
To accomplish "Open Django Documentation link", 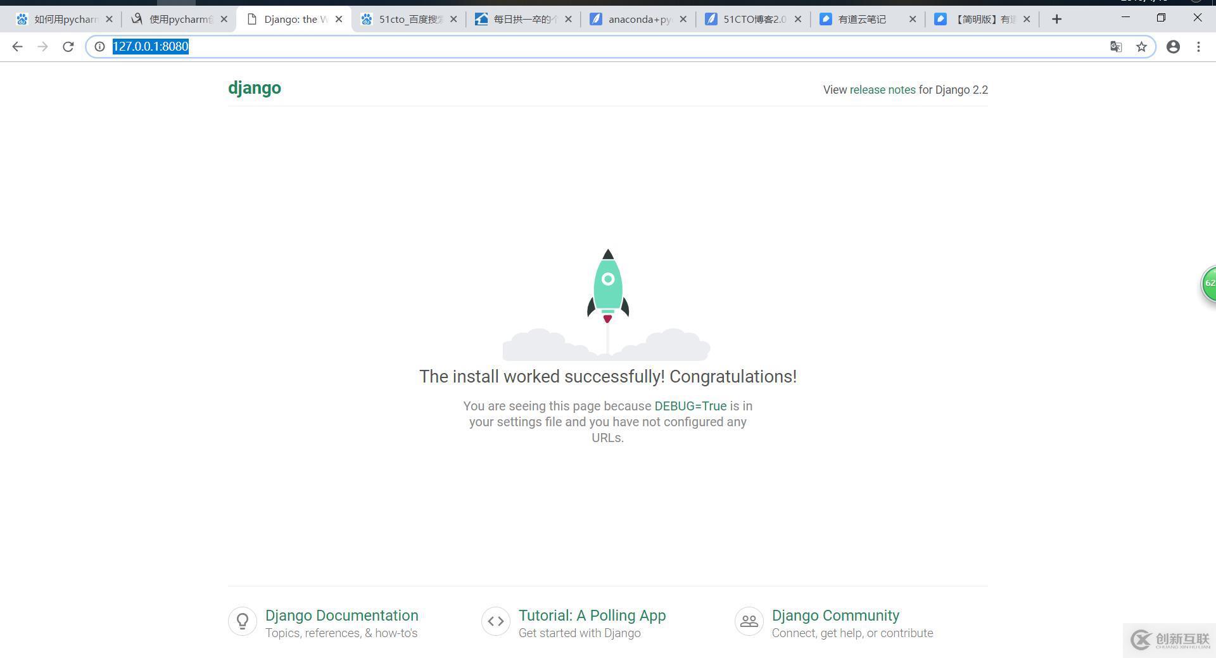I will point(341,616).
